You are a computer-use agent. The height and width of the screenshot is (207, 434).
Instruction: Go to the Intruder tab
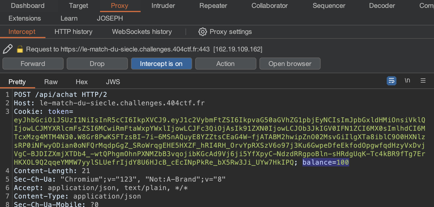pos(163,6)
